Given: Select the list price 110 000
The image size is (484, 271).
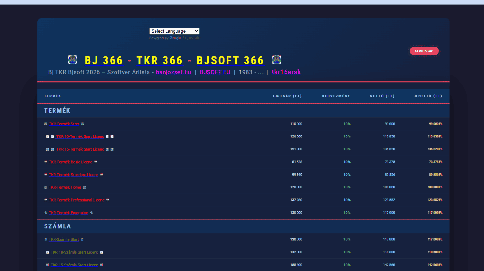Looking at the screenshot, I should [296, 124].
